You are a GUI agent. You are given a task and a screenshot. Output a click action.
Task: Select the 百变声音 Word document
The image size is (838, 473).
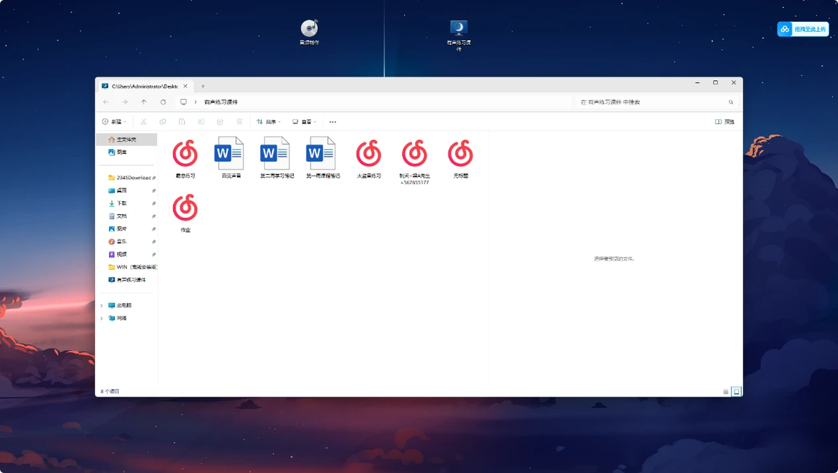231,158
